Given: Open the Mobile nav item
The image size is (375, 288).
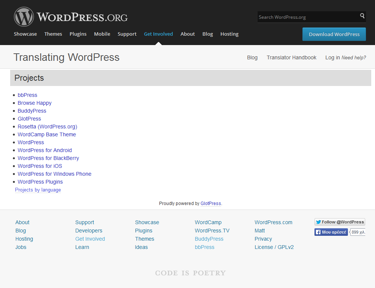Looking at the screenshot, I should click(102, 34).
